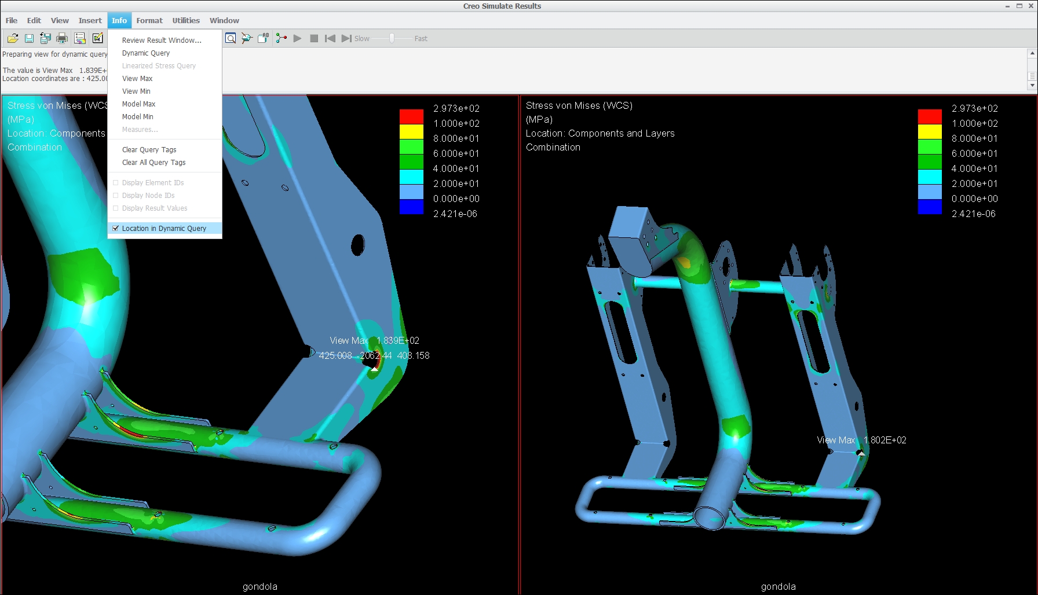Click the Fast speed label

coord(421,38)
